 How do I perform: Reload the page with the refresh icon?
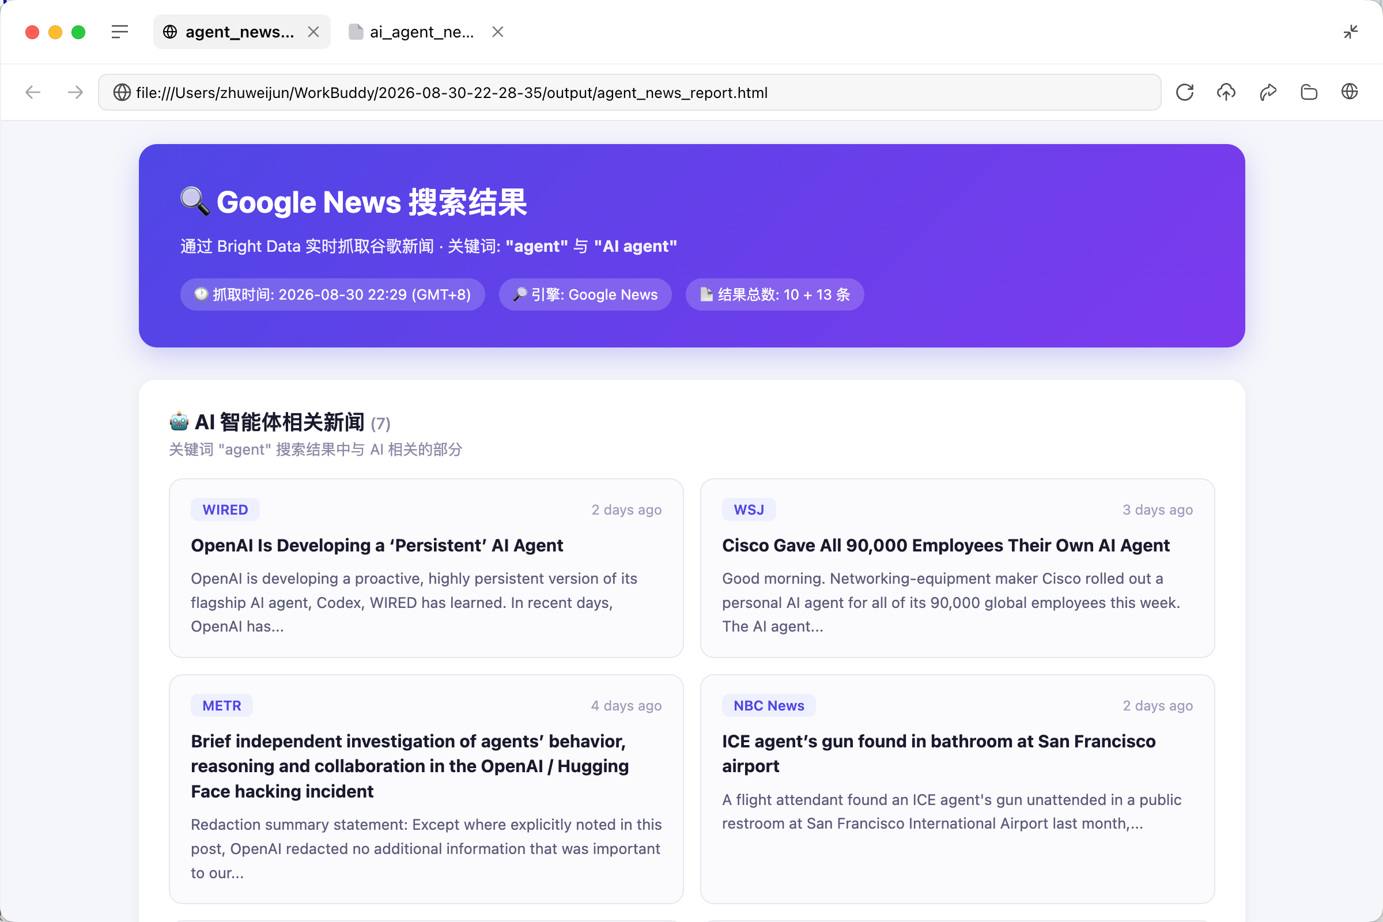pos(1184,92)
